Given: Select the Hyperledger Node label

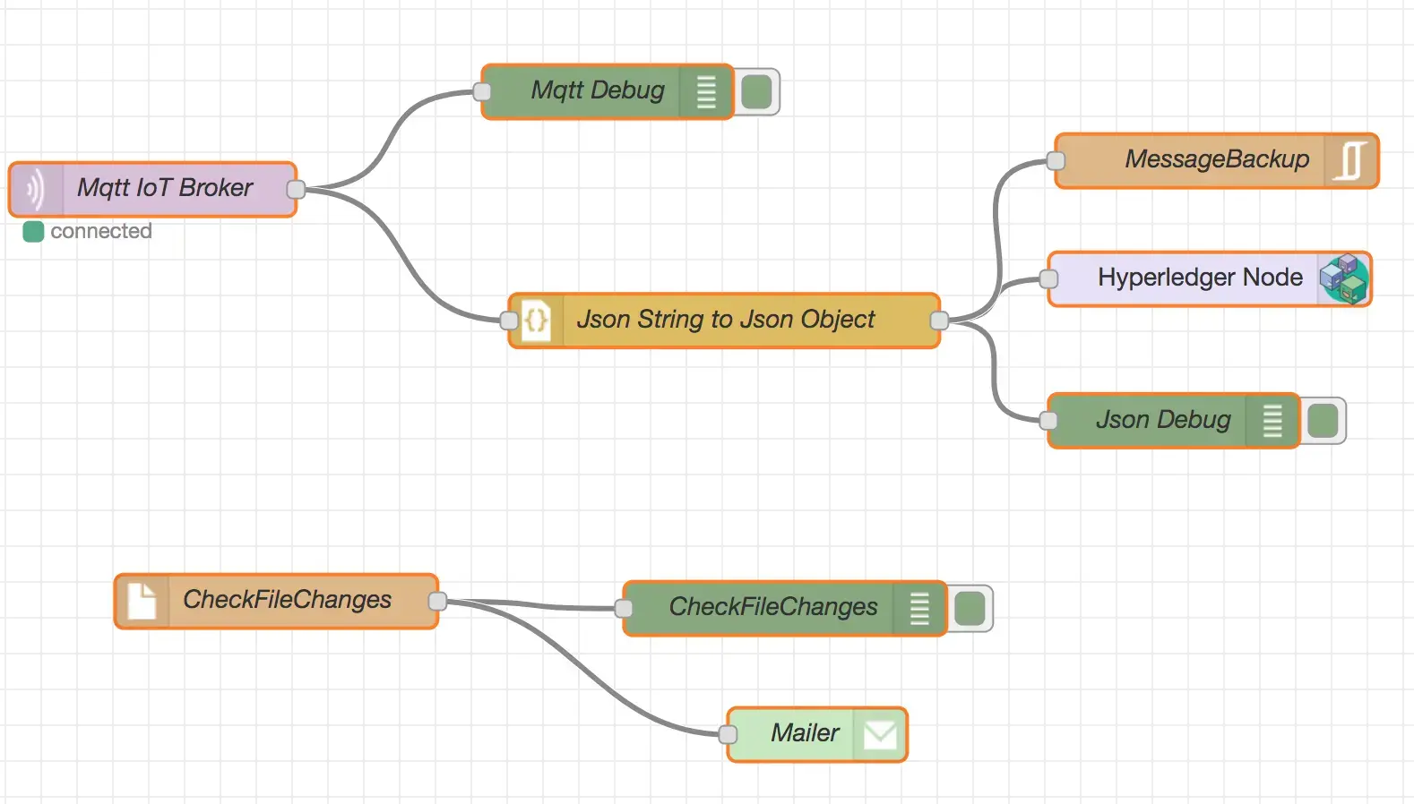Looking at the screenshot, I should tap(1199, 278).
